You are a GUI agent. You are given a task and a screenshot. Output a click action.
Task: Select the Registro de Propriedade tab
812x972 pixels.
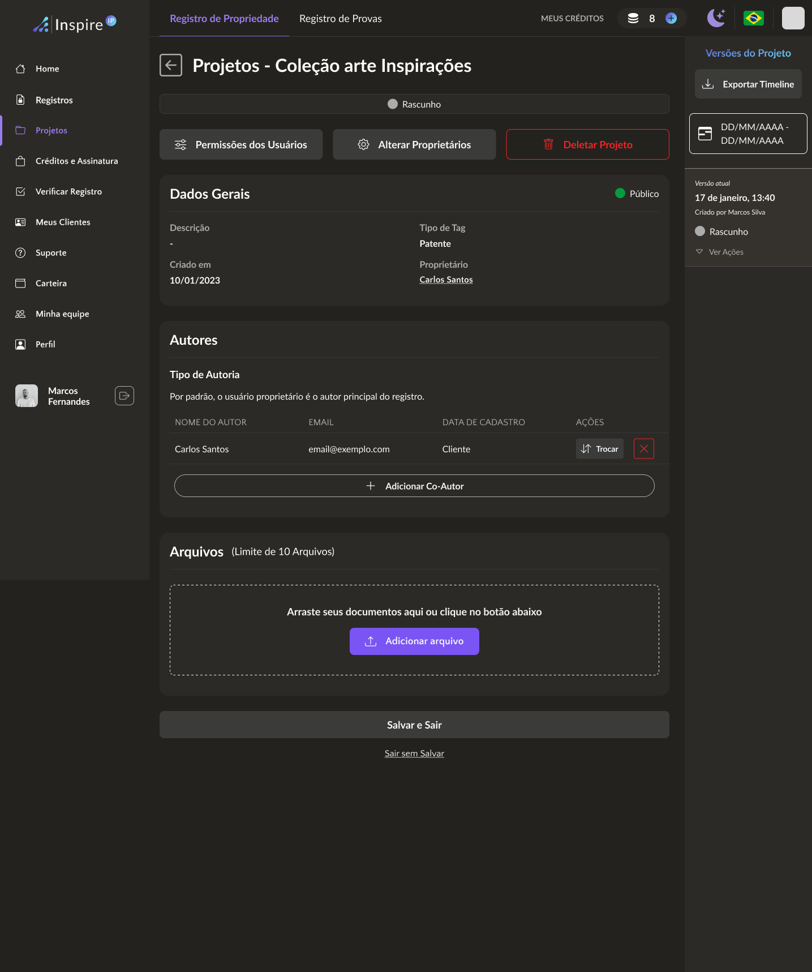coord(224,19)
